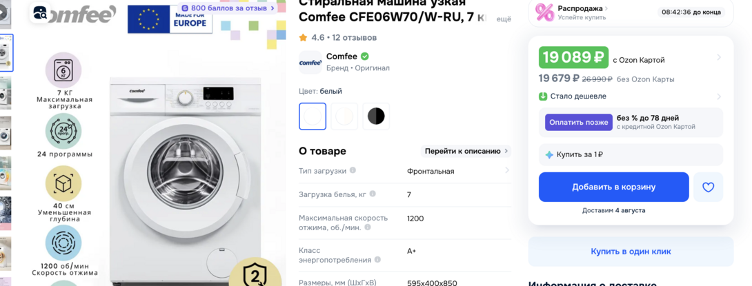Viewport: 752px width, 286px height.
Task: Open Перейти к описанию link
Action: [x=466, y=152]
